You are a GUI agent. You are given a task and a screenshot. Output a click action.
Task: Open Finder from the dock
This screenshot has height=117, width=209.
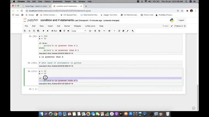click(41, 114)
